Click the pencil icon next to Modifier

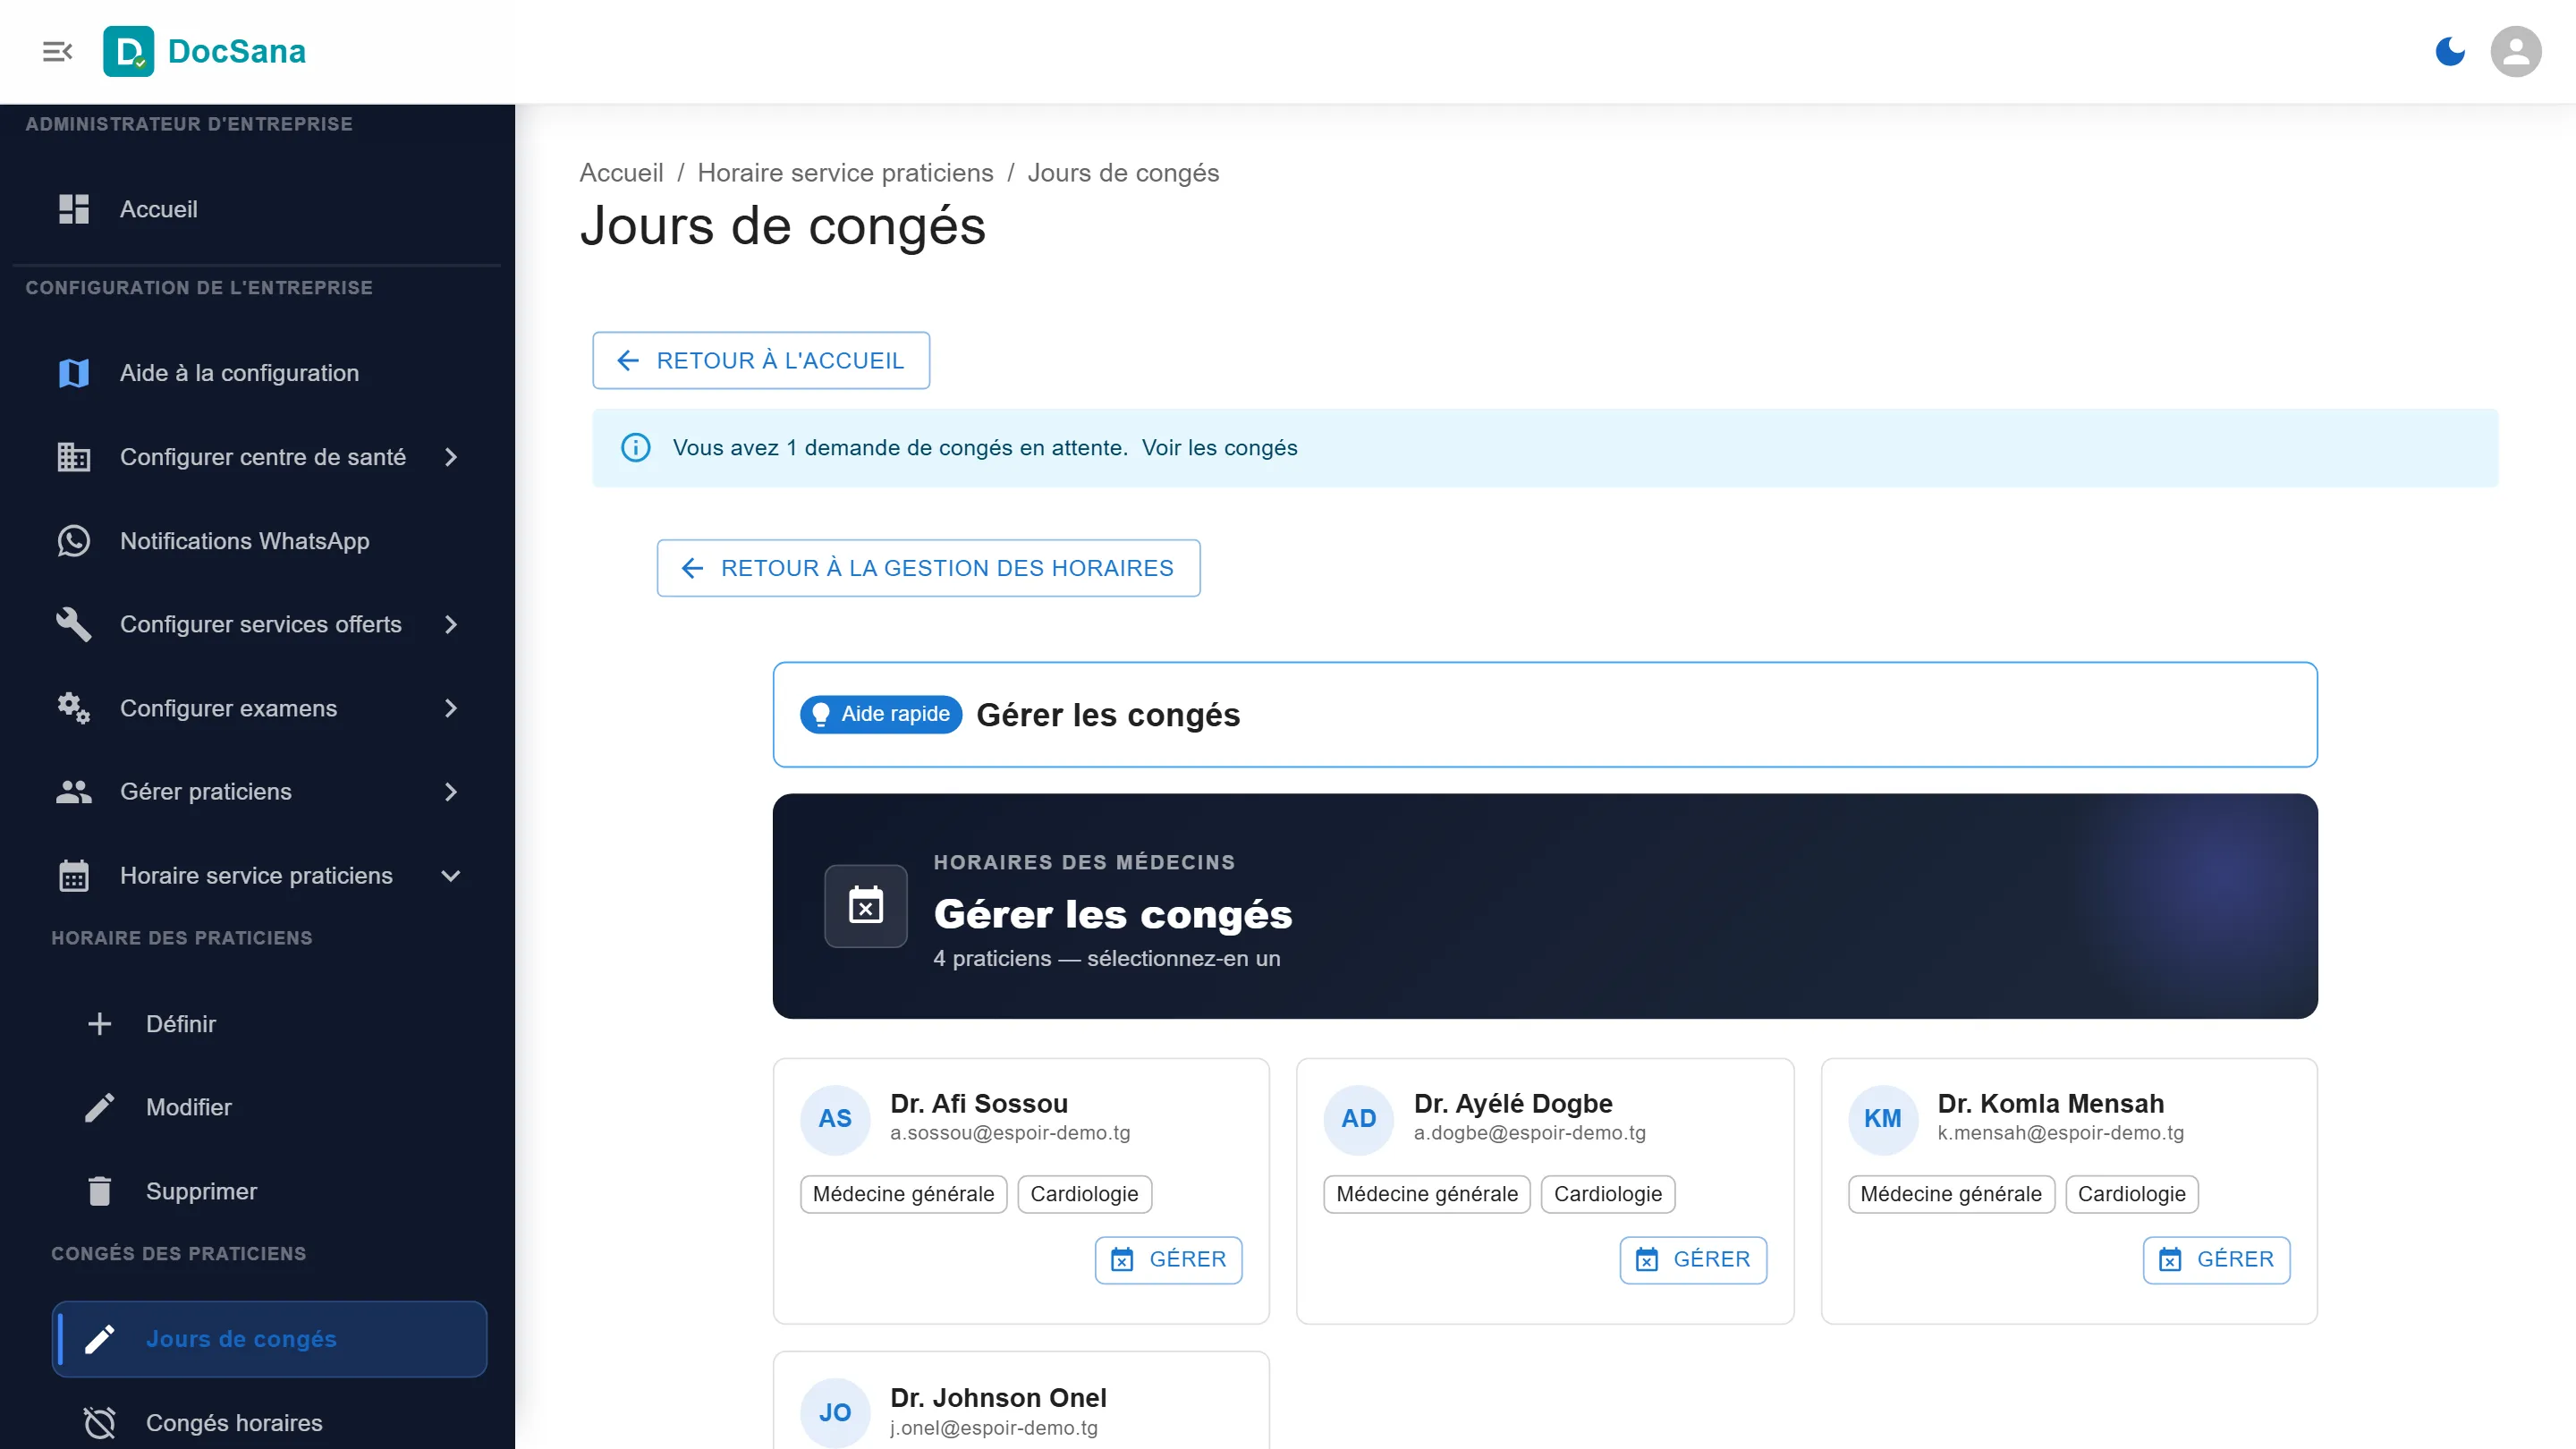[x=100, y=1107]
